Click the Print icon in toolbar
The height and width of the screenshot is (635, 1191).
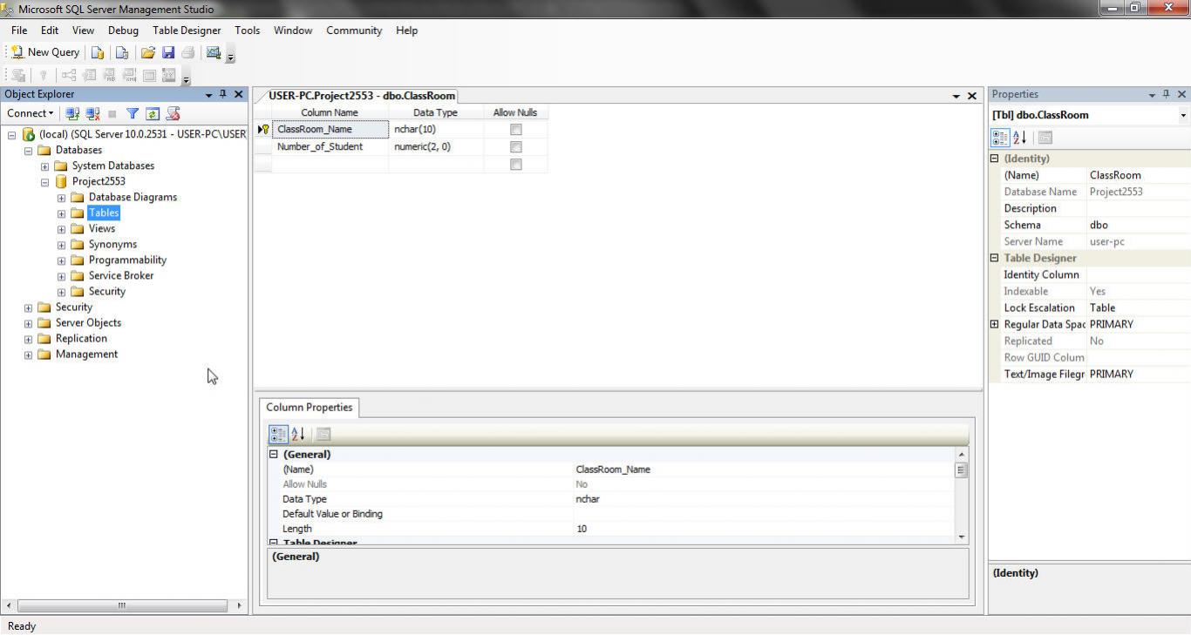pyautogui.click(x=188, y=53)
